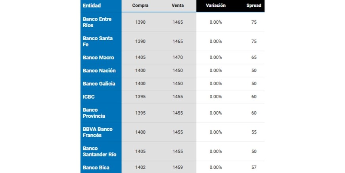This screenshot has height=173, width=345.
Task: Select the Banco Bica row label
Action: coord(96,167)
